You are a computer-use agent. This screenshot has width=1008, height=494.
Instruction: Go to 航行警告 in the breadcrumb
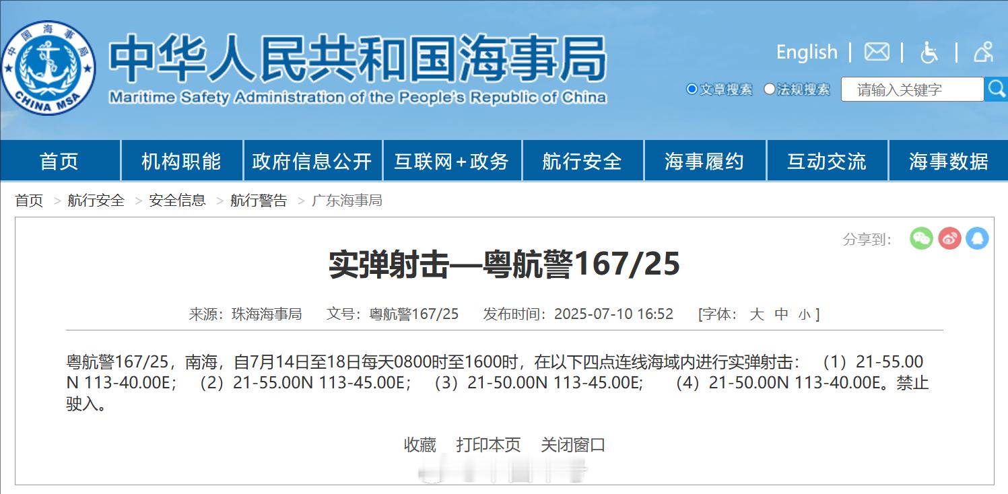pos(259,201)
